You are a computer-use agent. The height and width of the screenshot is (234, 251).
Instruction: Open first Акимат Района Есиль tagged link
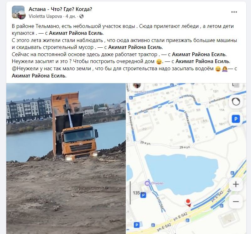[76, 33]
